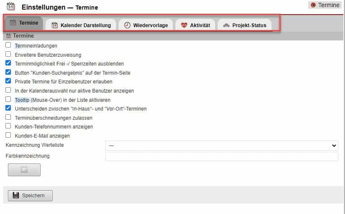Click the Termine button in top right

click(x=325, y=5)
